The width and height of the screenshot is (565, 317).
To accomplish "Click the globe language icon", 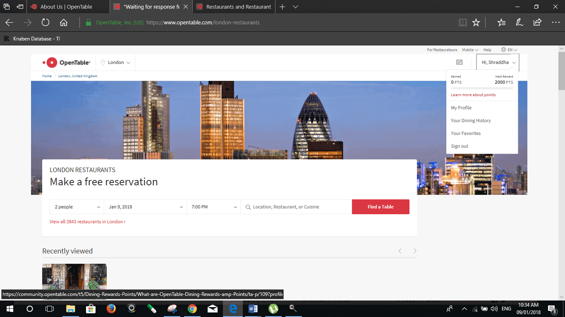I will (503, 50).
